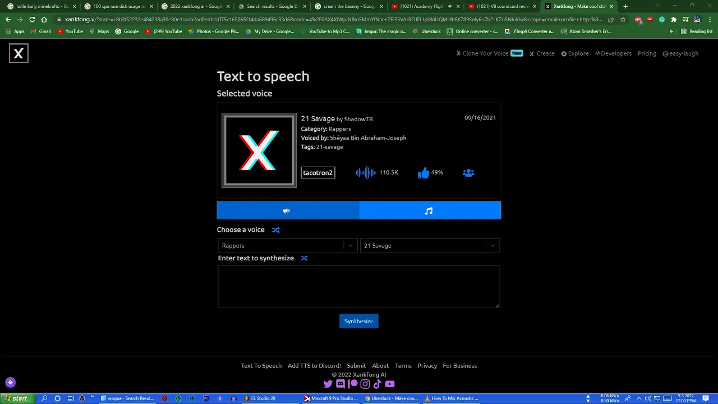This screenshot has height=404, width=718.
Task: Click the Rappers category text on card
Action: pyautogui.click(x=340, y=129)
